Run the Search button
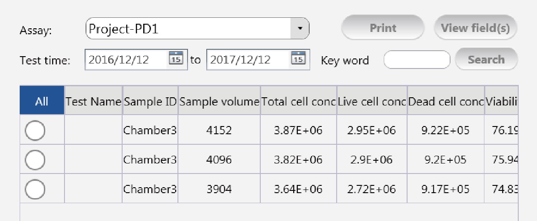The width and height of the screenshot is (537, 221). pos(486,59)
